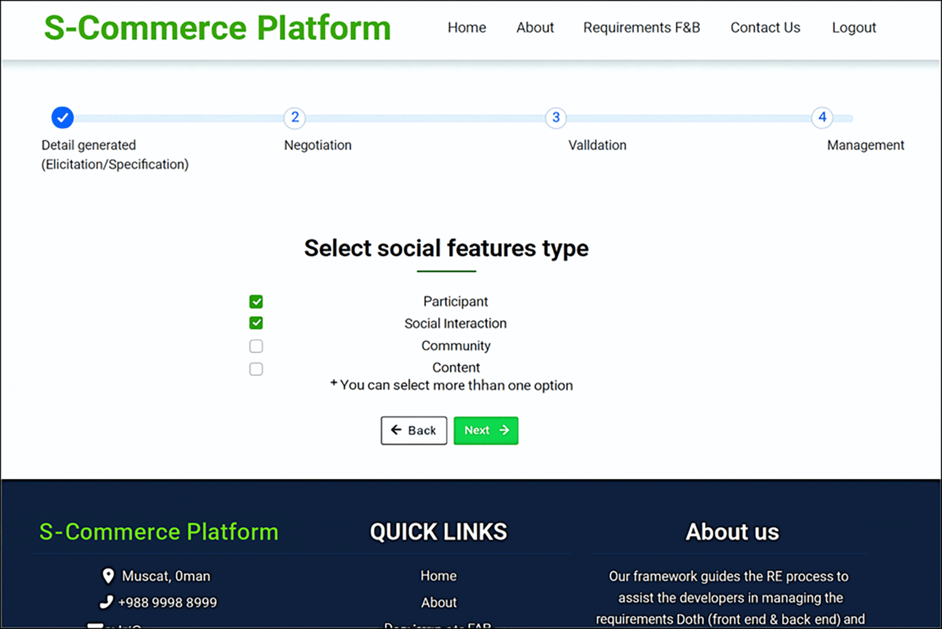The width and height of the screenshot is (942, 629).
Task: Open the About navigation item
Action: point(535,28)
